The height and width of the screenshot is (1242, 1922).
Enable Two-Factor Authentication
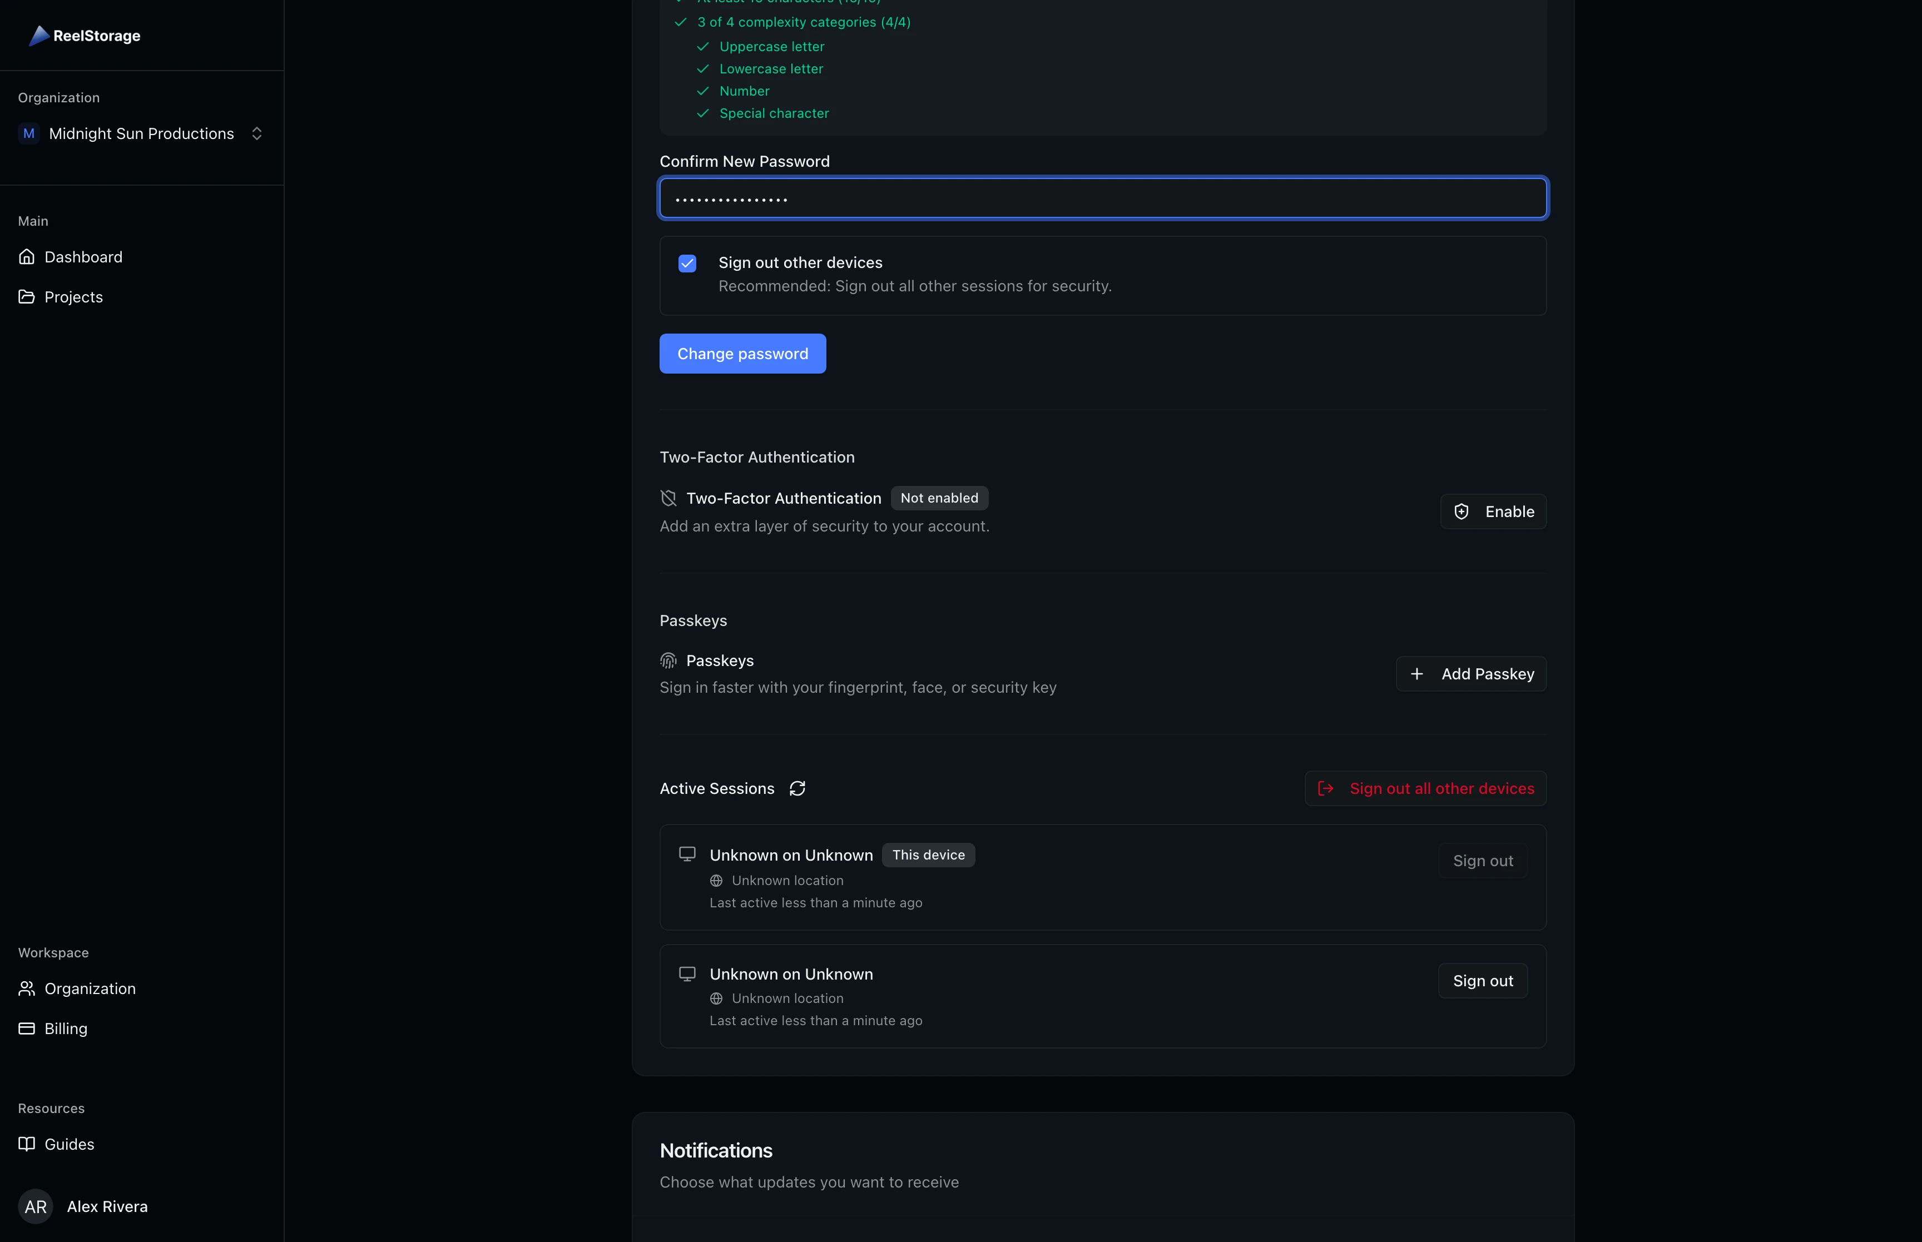(x=1492, y=510)
